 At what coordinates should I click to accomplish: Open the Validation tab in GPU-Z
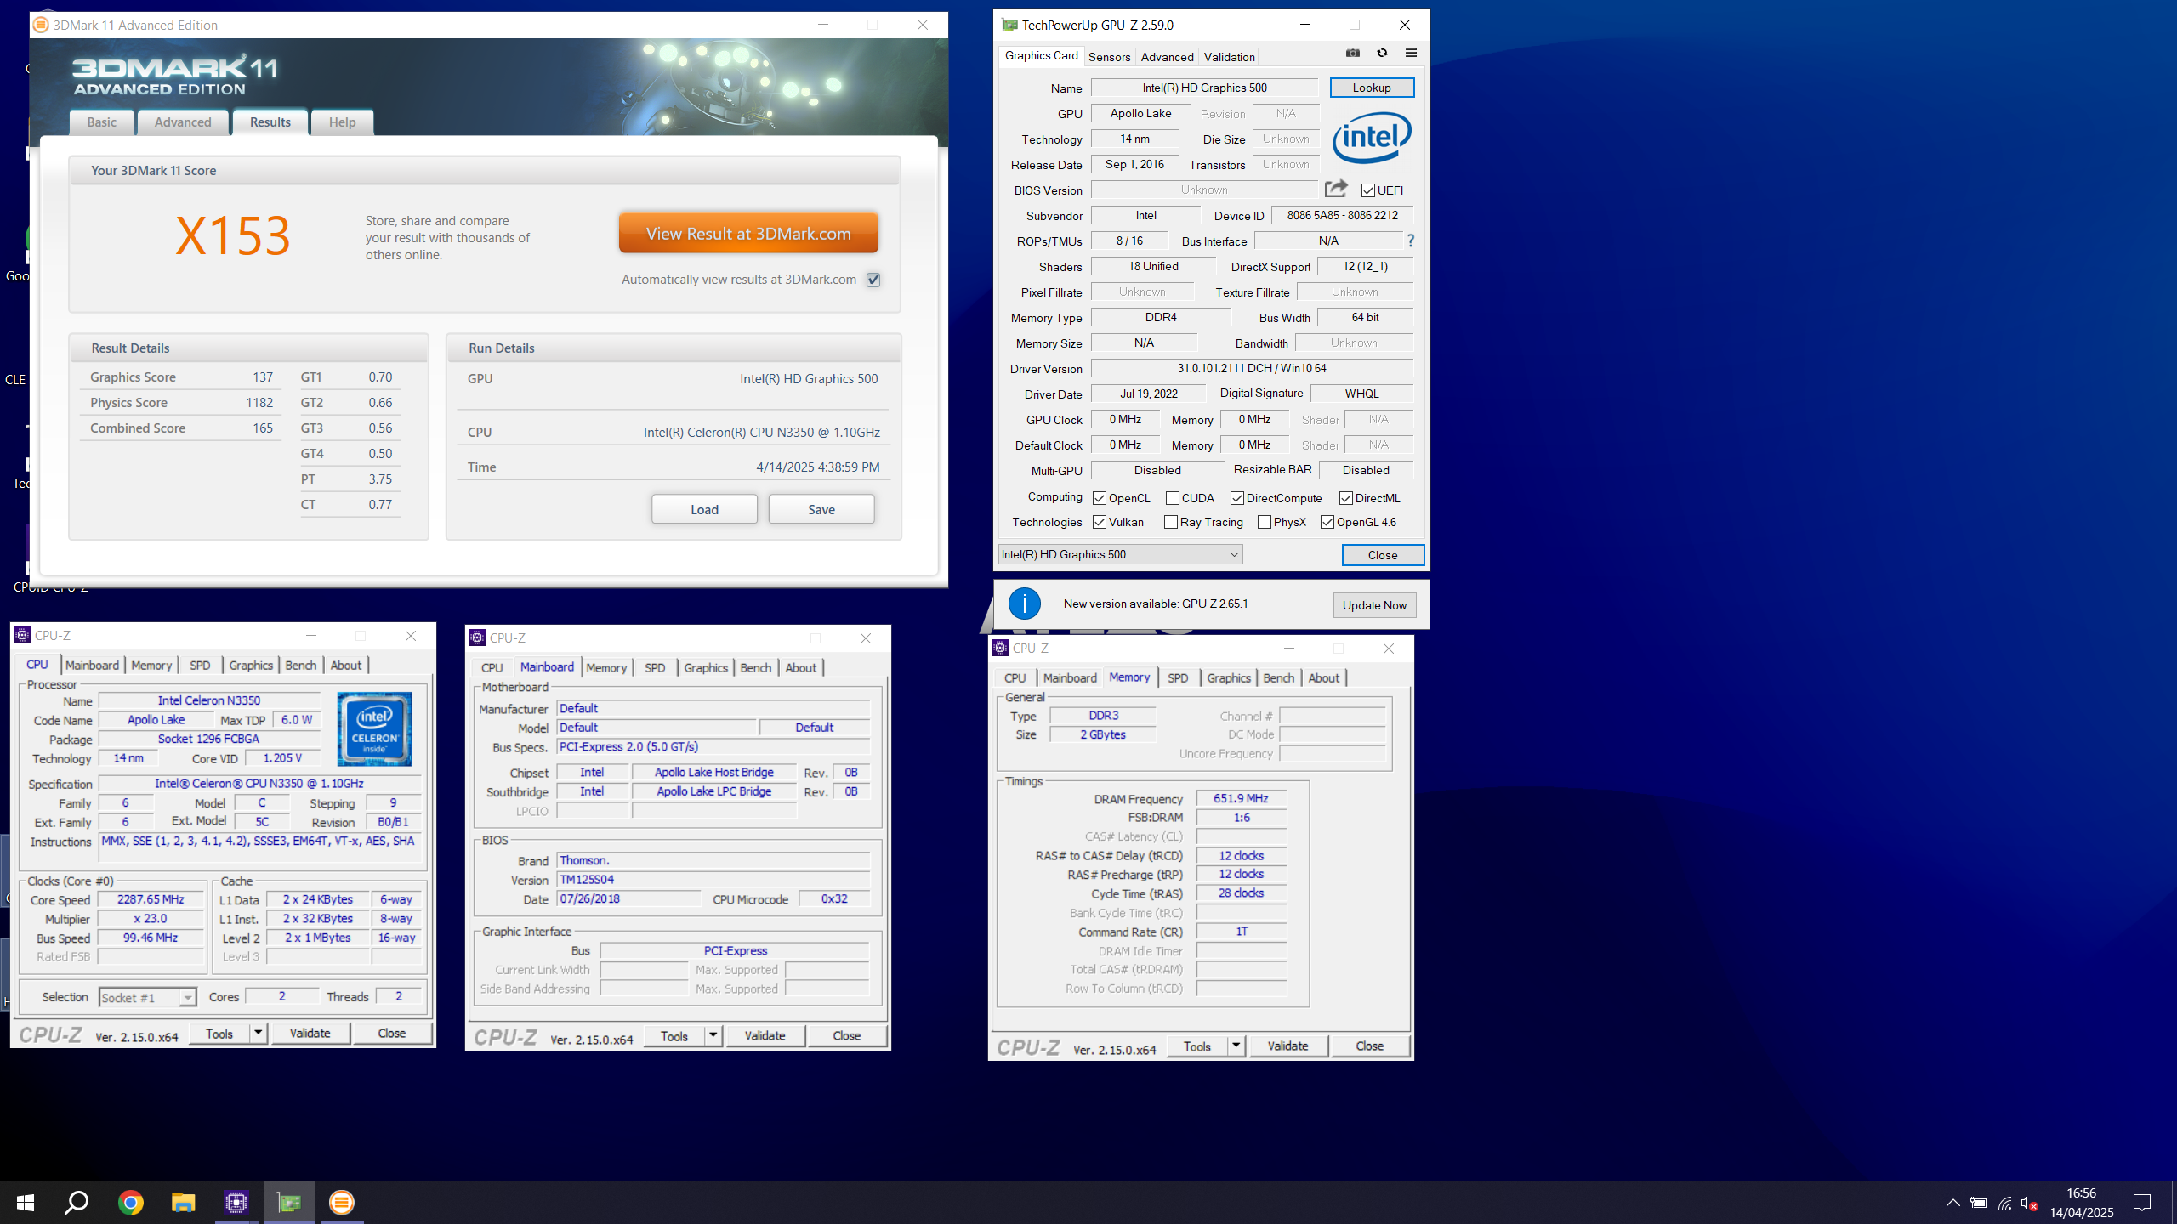1229,57
